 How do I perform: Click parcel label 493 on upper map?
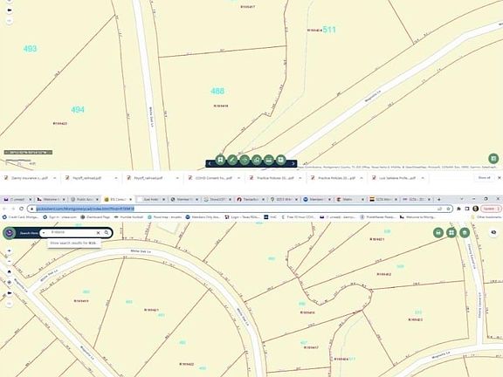(x=31, y=49)
